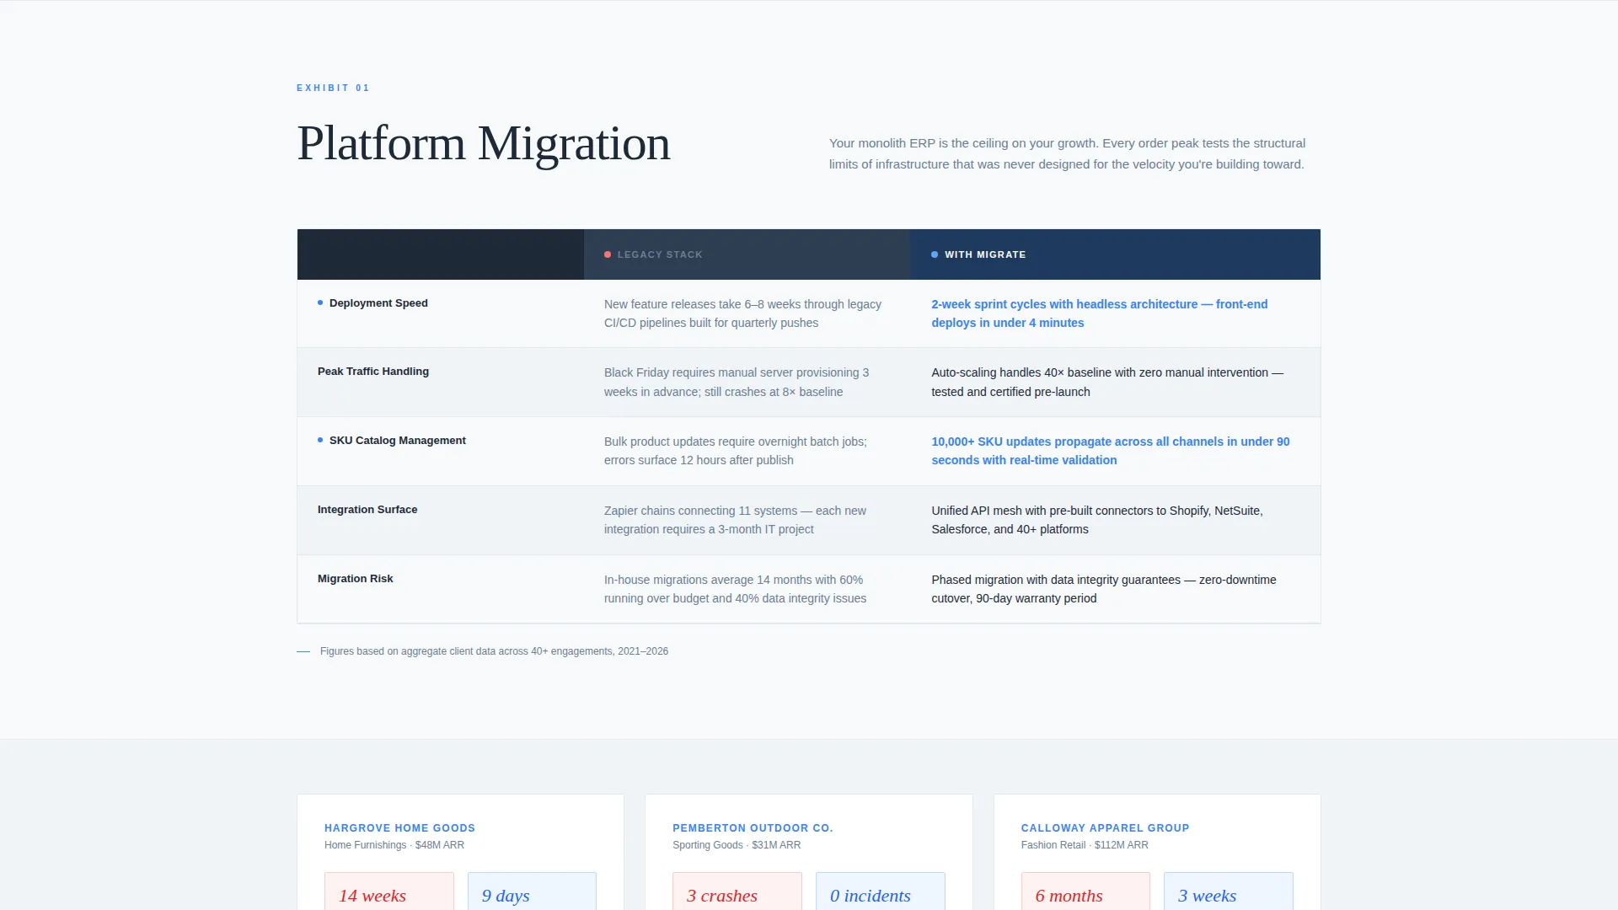This screenshot has width=1618, height=910.
Task: Click the blue '0 incidents' metric box
Action: [881, 891]
